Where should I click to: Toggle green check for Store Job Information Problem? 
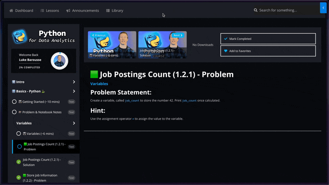[19, 178]
